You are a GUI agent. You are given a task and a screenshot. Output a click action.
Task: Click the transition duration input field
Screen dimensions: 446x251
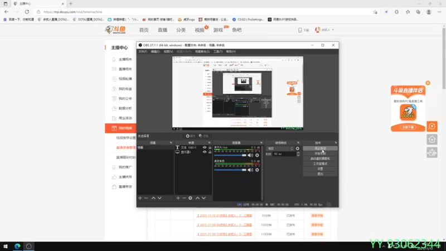(284, 154)
